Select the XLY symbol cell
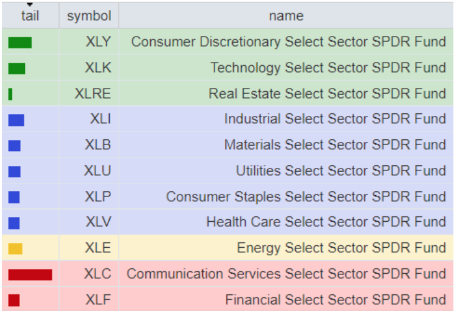Viewport: 454px width, 311px height. coord(98,42)
